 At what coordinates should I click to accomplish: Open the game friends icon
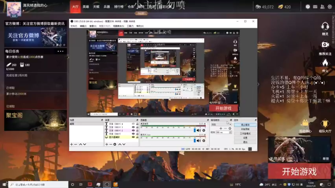(322, 7)
